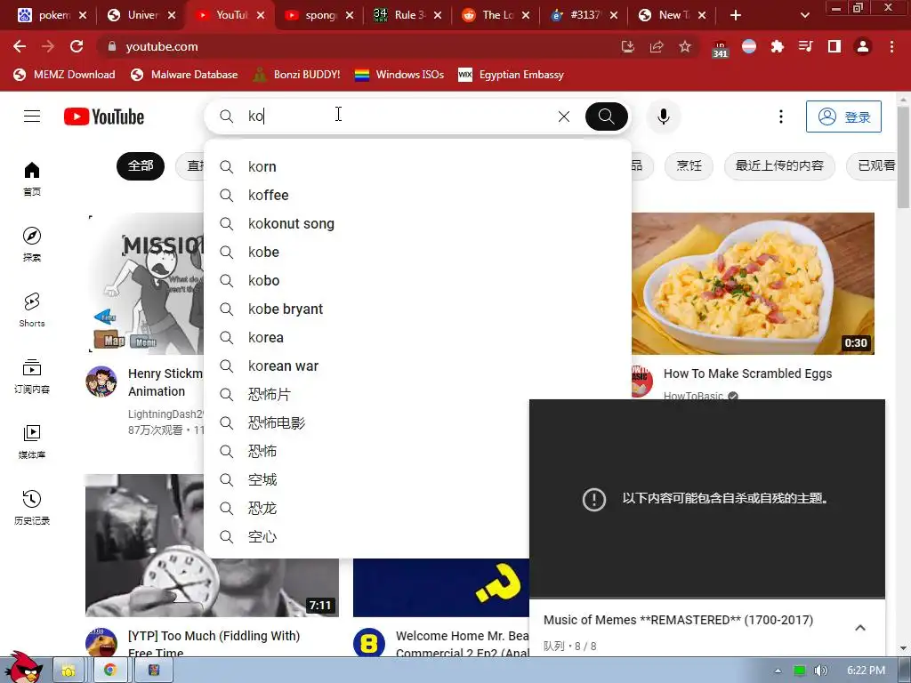
Task: Select the 'kobe bryant' suggestion
Action: click(418, 309)
